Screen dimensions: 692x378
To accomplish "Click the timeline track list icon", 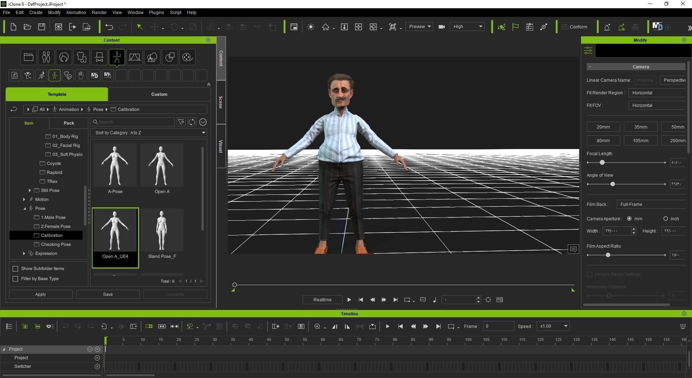I will (x=9, y=327).
